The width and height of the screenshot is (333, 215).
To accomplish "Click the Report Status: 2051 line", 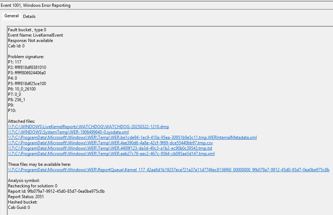I will [x=26, y=197].
